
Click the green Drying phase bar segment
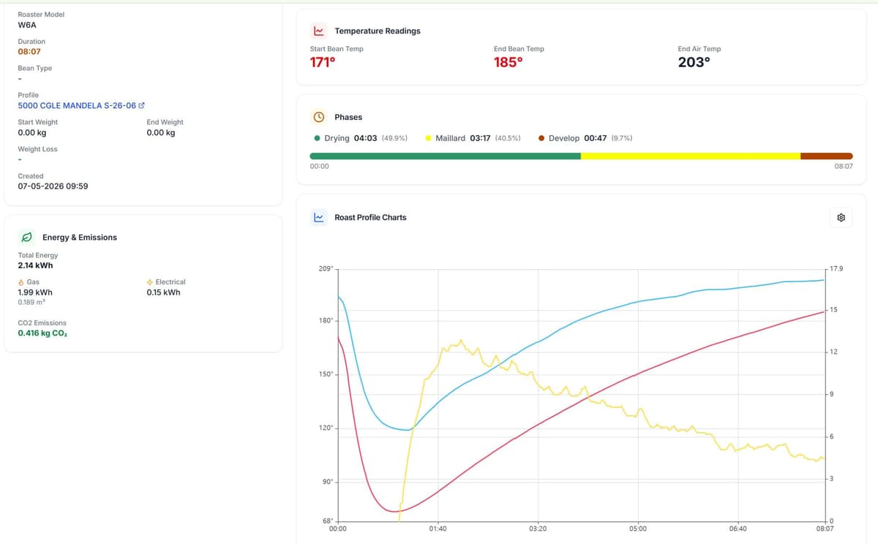tap(445, 156)
